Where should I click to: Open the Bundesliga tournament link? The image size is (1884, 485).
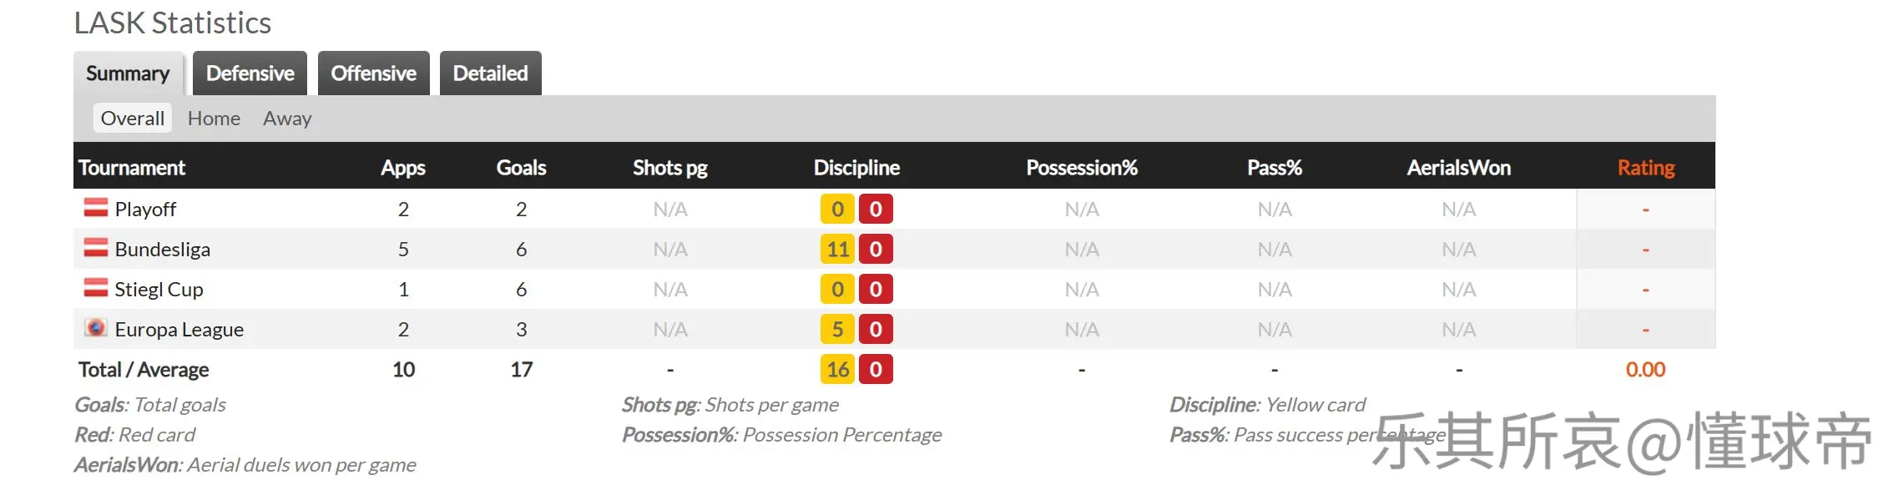pos(163,249)
